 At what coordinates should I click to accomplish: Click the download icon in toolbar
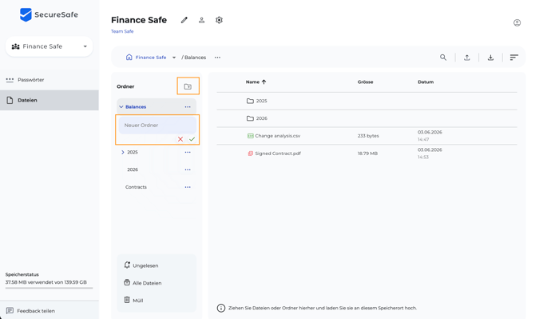coord(490,58)
